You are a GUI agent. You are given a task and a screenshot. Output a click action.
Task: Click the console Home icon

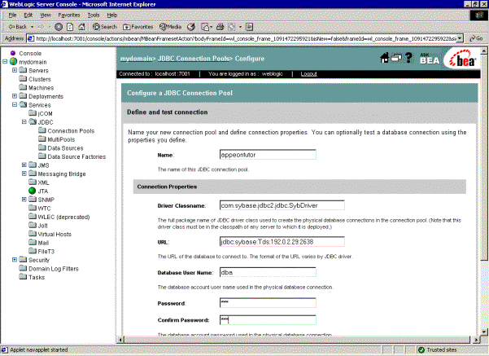385,59
